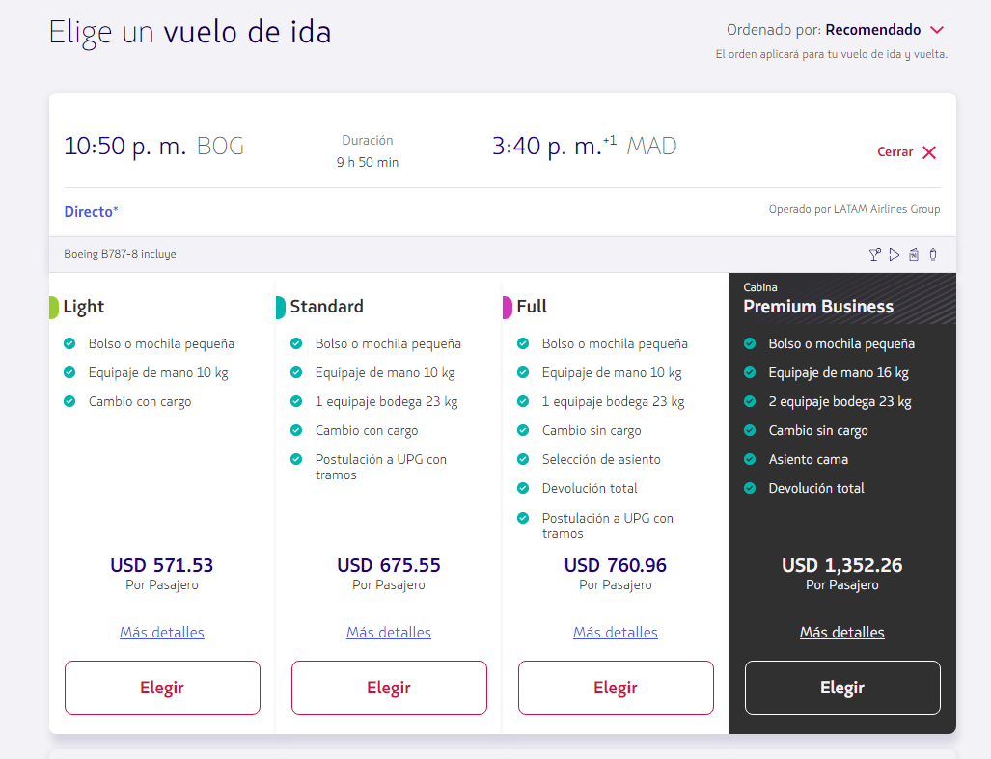Click Asiento cama in Premium Business
Screen dimensions: 991x759
[809, 460]
